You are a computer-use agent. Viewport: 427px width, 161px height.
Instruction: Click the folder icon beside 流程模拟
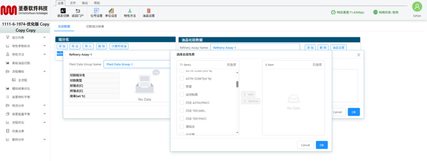point(8,71)
